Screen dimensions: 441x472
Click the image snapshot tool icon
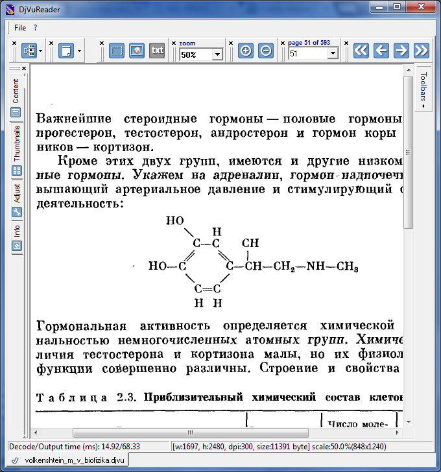pos(137,51)
